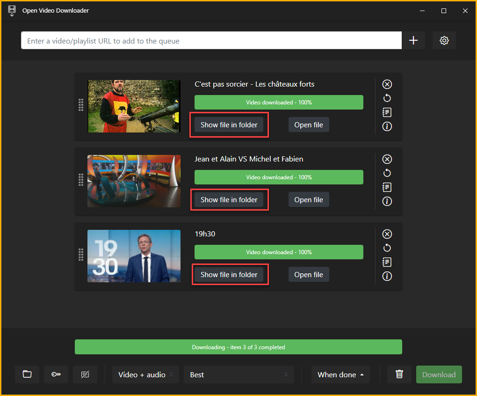Click the C'est pas sorcier video thumbnail
The width and height of the screenshot is (477, 396).
(x=134, y=106)
